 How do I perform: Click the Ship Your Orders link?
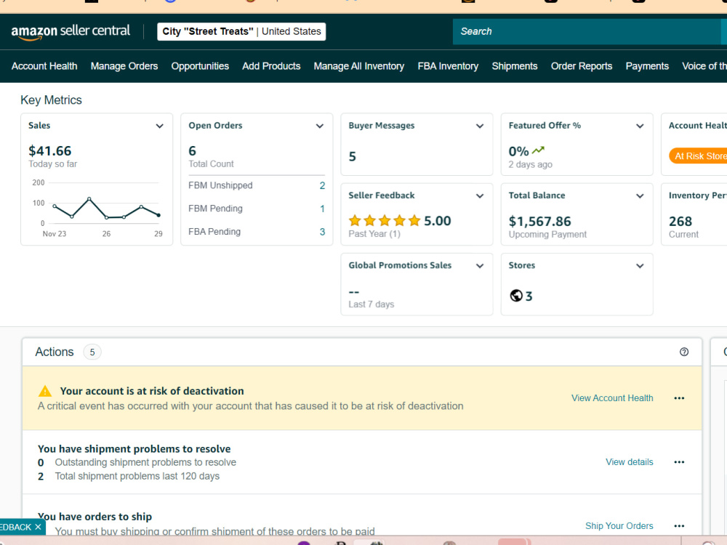pyautogui.click(x=619, y=526)
